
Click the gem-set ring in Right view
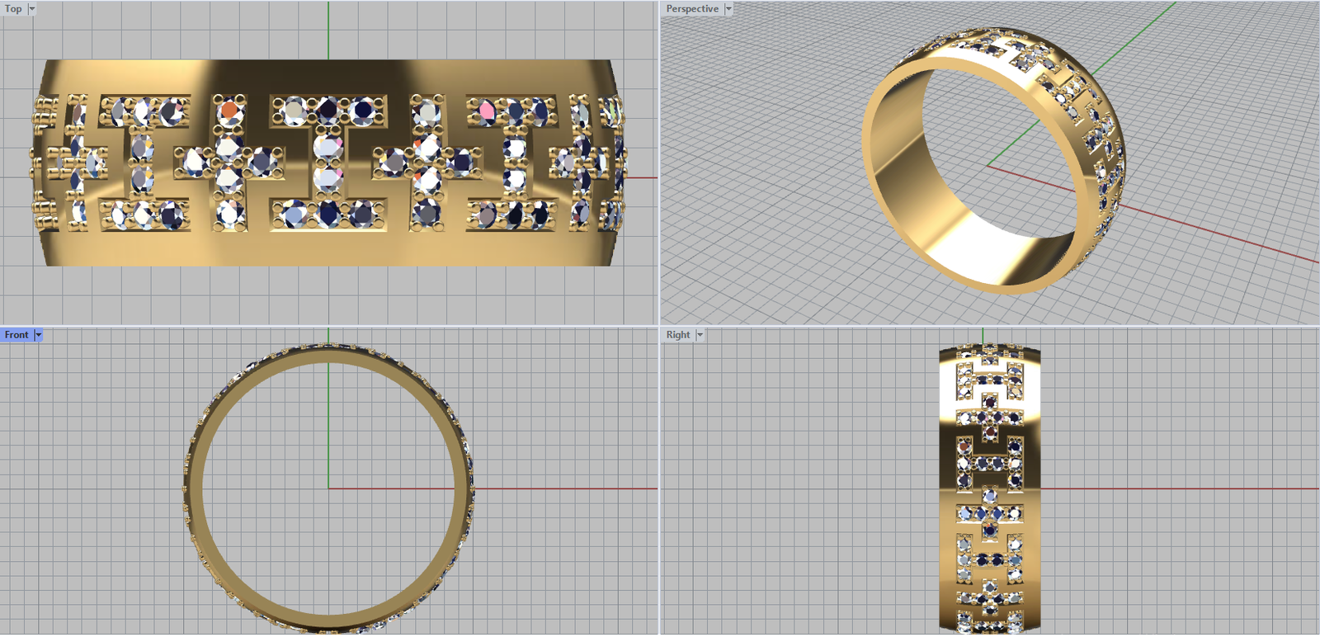click(989, 487)
